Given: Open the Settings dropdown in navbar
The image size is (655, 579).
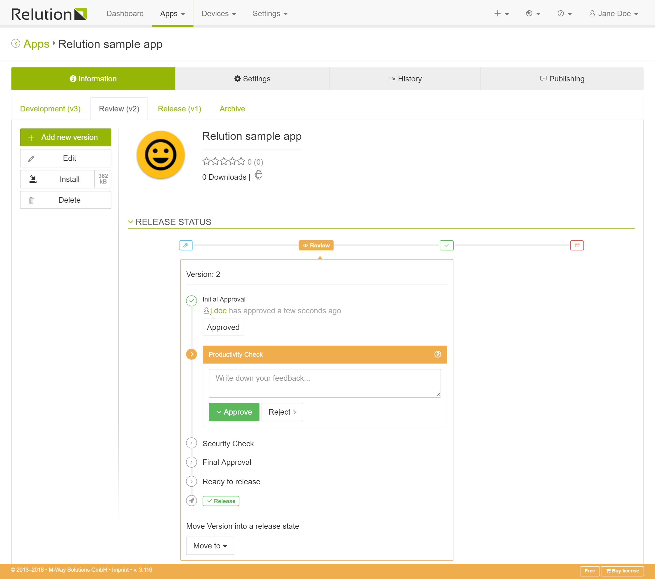Looking at the screenshot, I should 270,13.
